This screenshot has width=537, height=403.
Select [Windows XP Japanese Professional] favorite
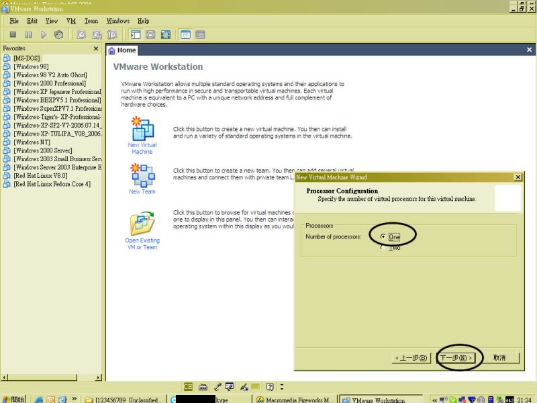(57, 91)
